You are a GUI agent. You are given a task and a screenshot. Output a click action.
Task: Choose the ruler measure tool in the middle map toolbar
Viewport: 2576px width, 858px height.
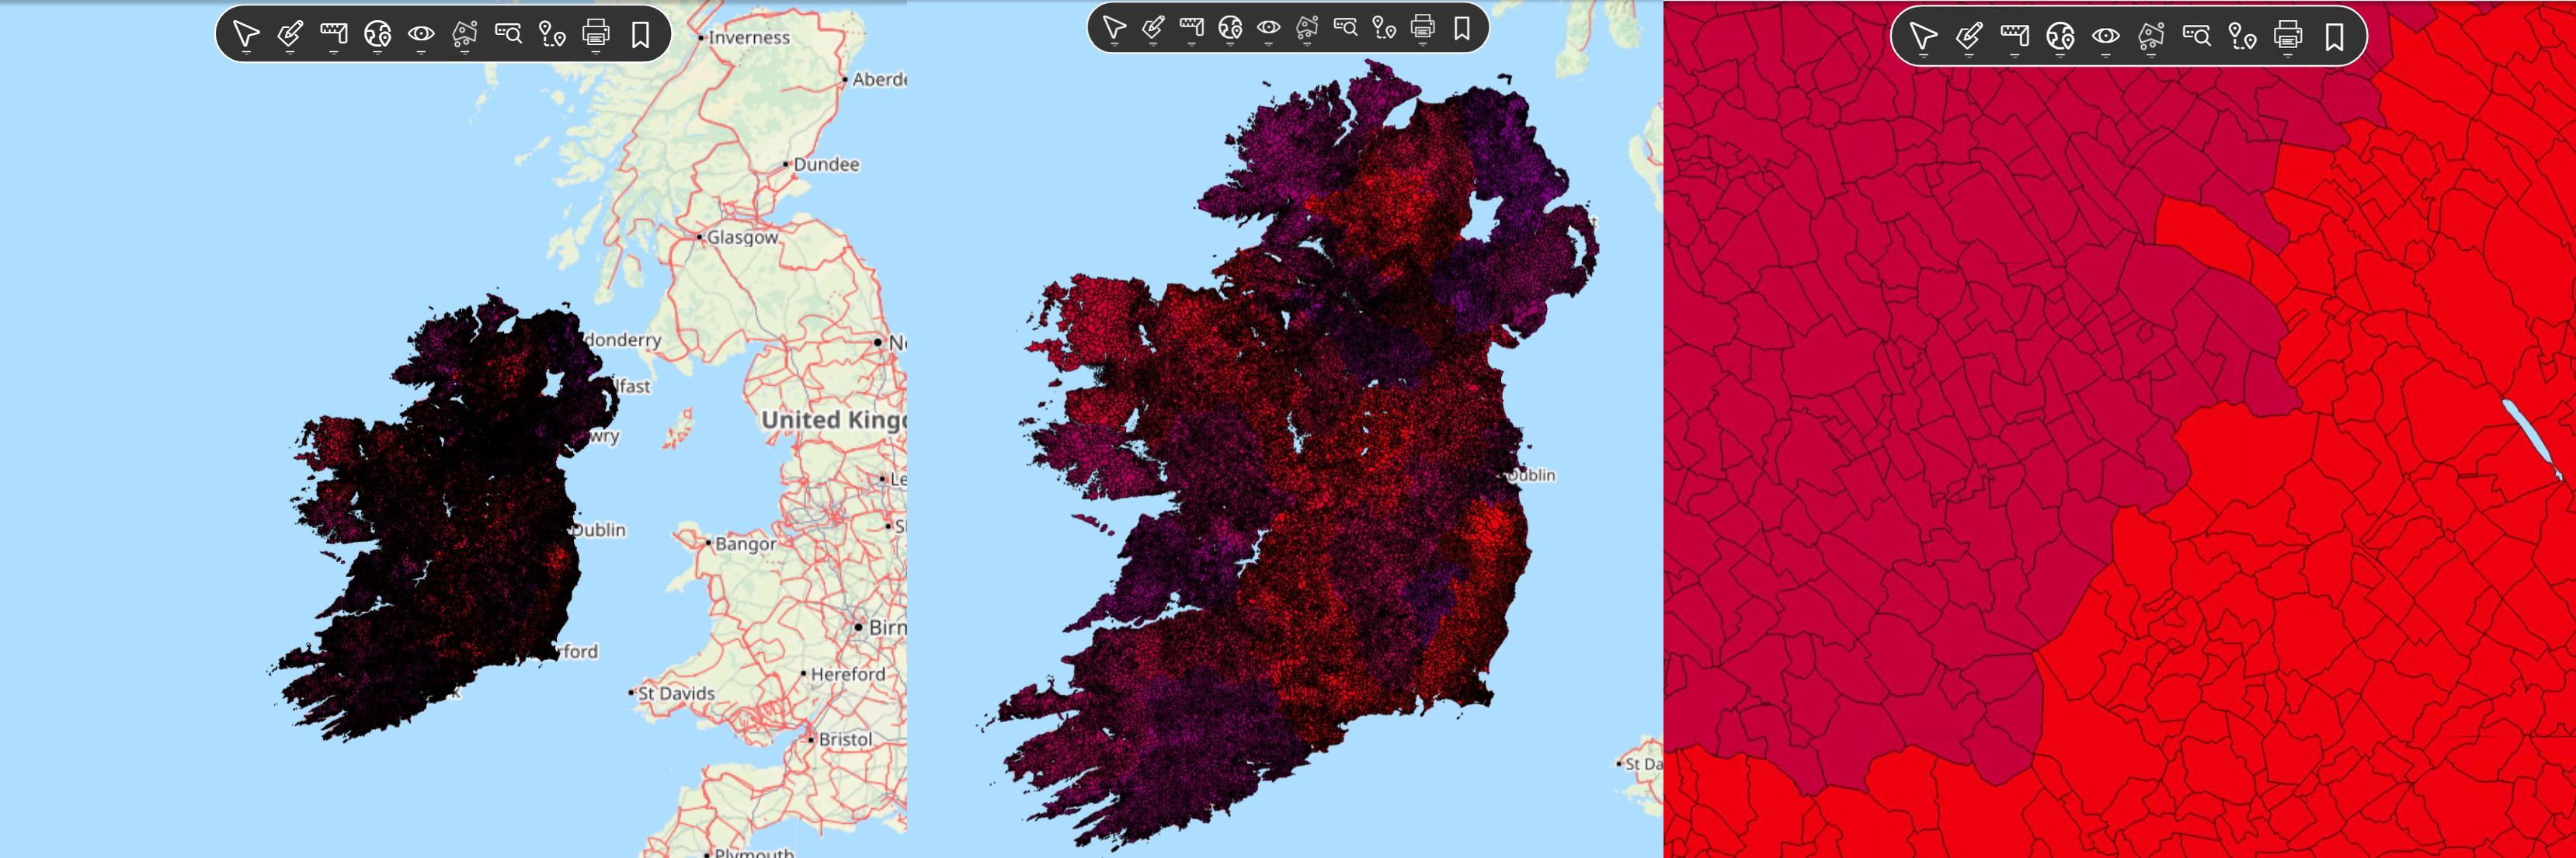[x=1191, y=27]
